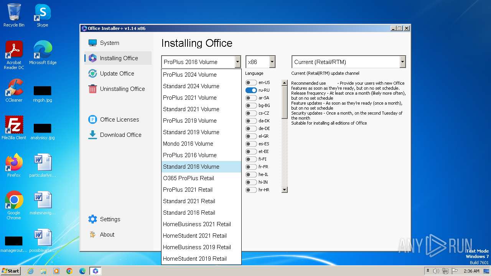Open the About page
Image resolution: width=491 pixels, height=276 pixels.
[118, 235]
